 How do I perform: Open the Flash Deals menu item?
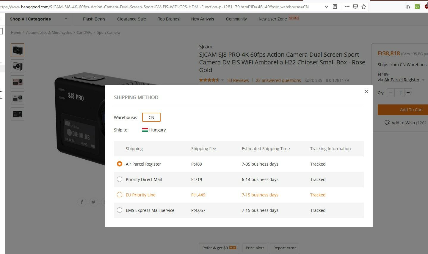coord(94,19)
